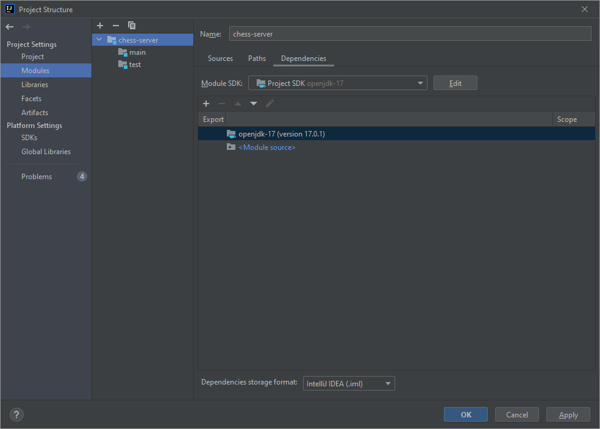Open Facets in the sidebar
The width and height of the screenshot is (600, 429).
[31, 99]
